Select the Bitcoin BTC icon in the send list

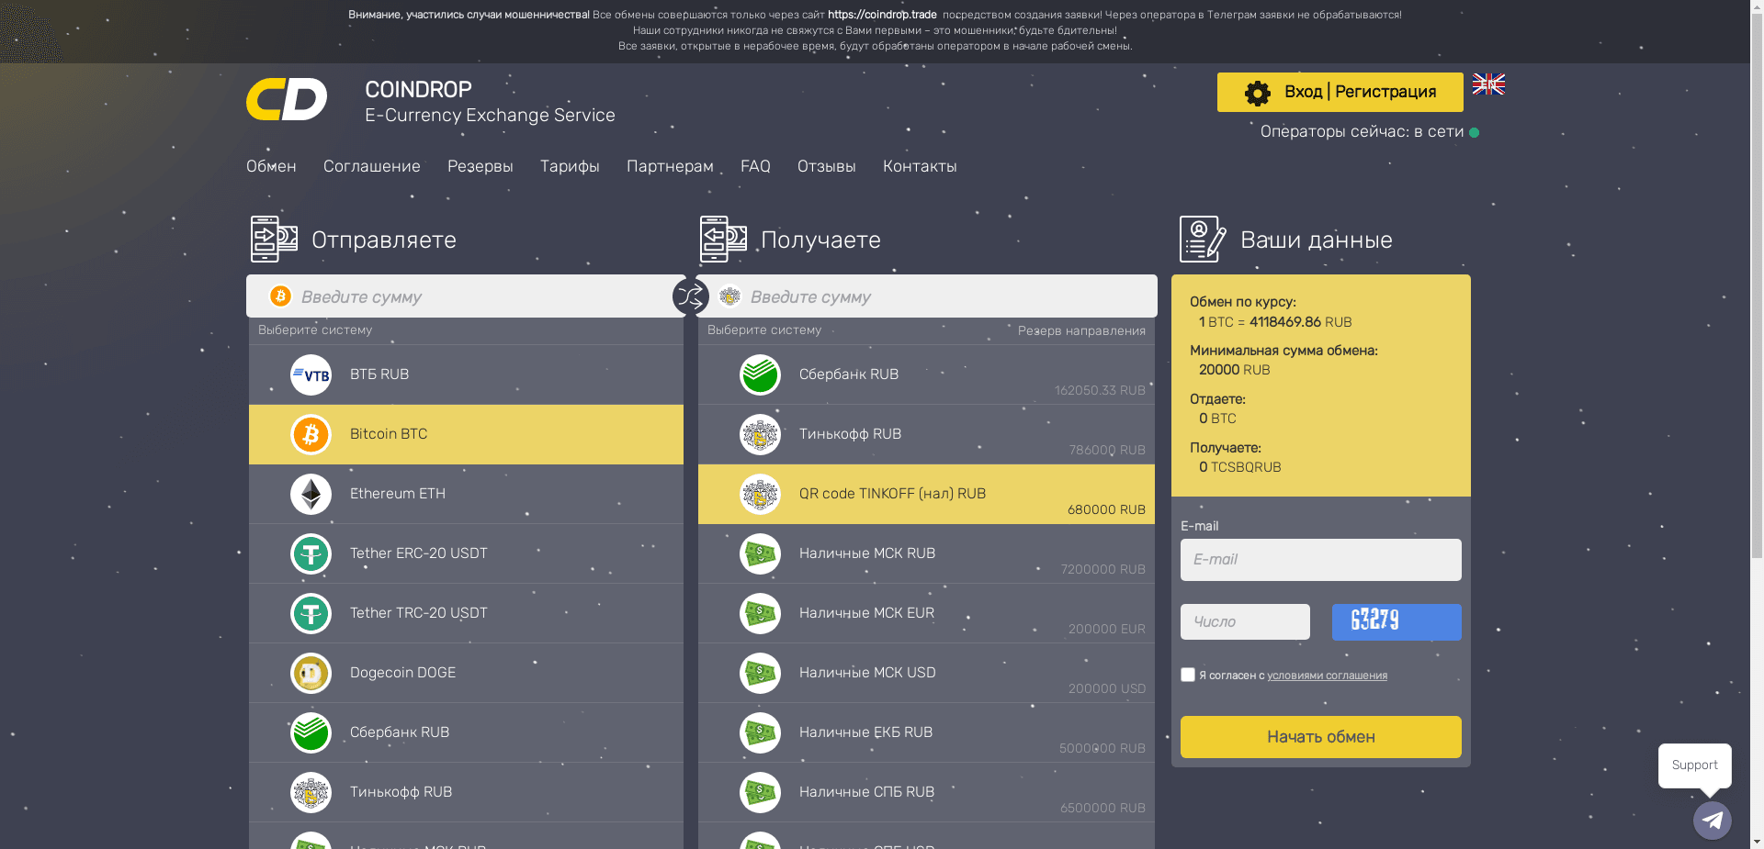pos(311,434)
